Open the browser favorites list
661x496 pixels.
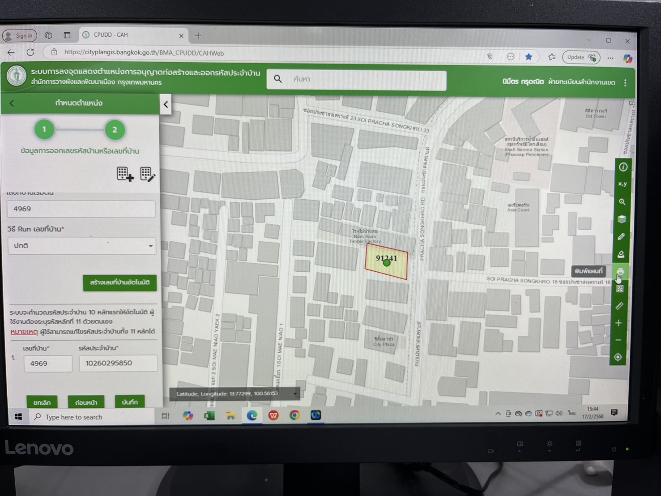click(552, 57)
